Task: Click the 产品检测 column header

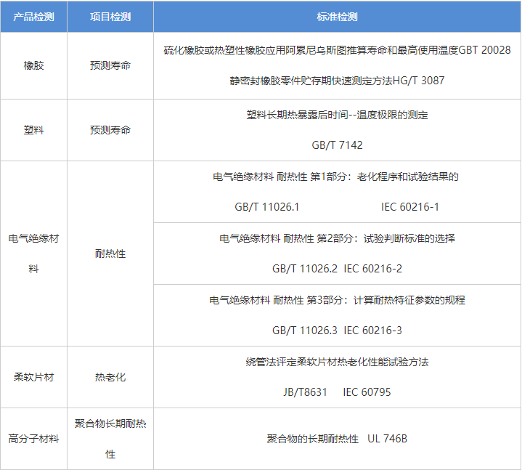Action: pyautogui.click(x=33, y=17)
